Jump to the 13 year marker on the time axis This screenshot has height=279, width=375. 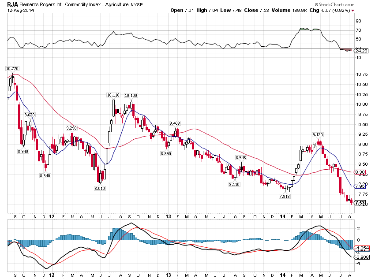click(168, 217)
